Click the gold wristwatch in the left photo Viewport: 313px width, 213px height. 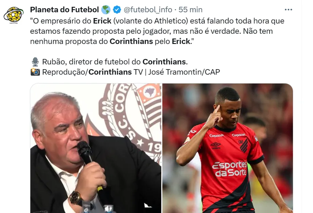coord(76,198)
